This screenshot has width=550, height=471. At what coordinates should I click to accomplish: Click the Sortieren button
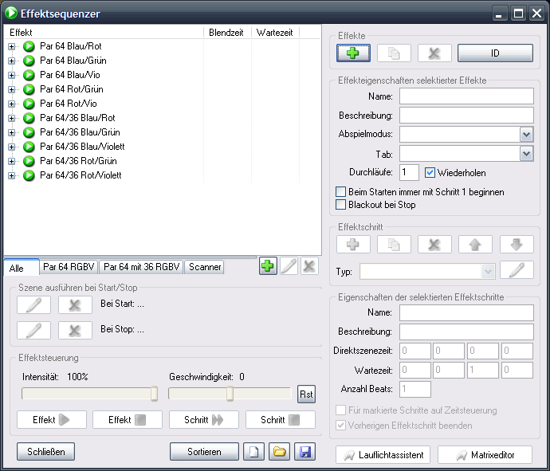click(204, 451)
